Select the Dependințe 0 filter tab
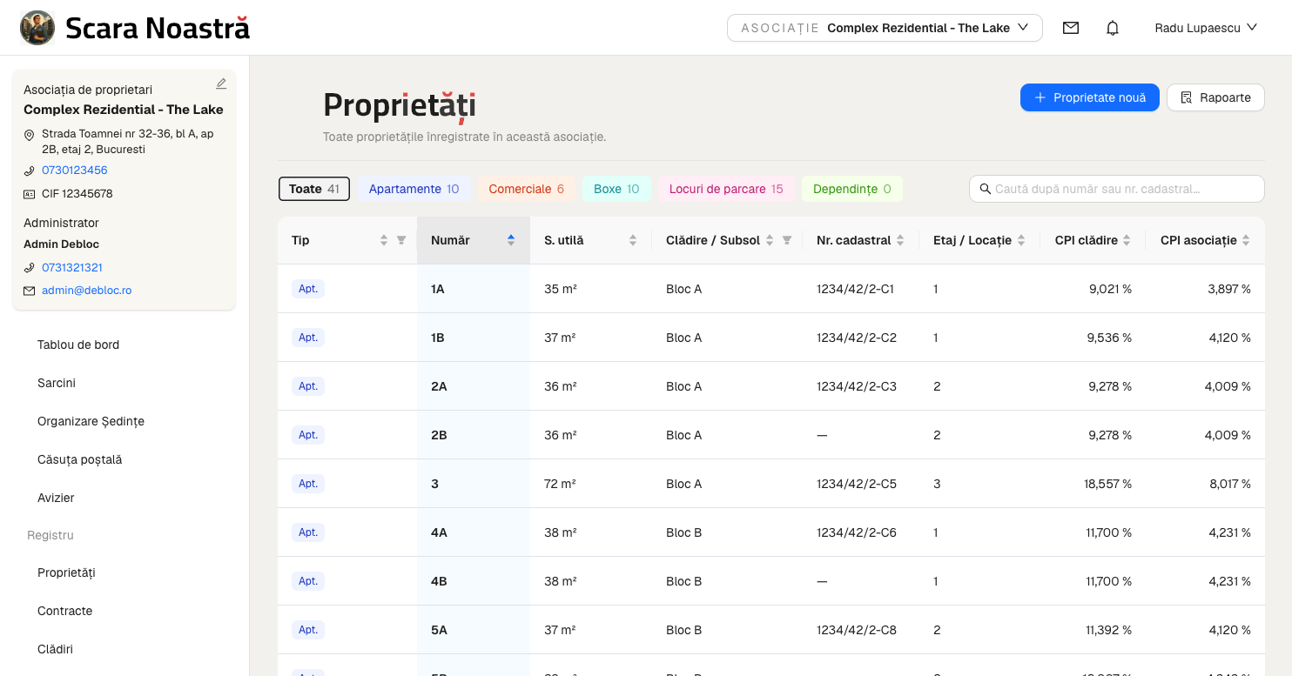Image resolution: width=1292 pixels, height=676 pixels. (x=851, y=189)
